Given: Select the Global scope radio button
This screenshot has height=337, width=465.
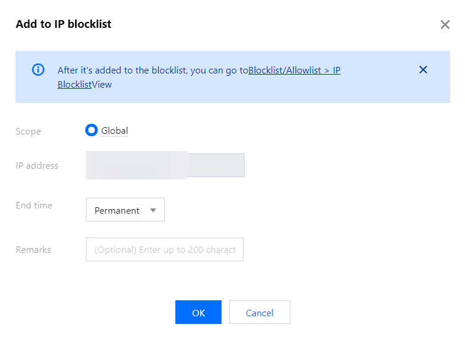Looking at the screenshot, I should (x=91, y=130).
